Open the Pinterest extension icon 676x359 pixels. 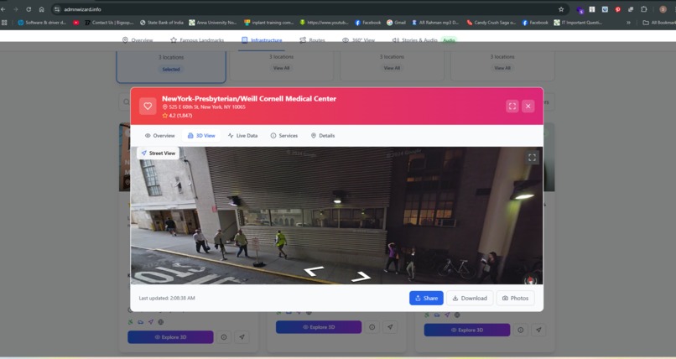(x=618, y=9)
